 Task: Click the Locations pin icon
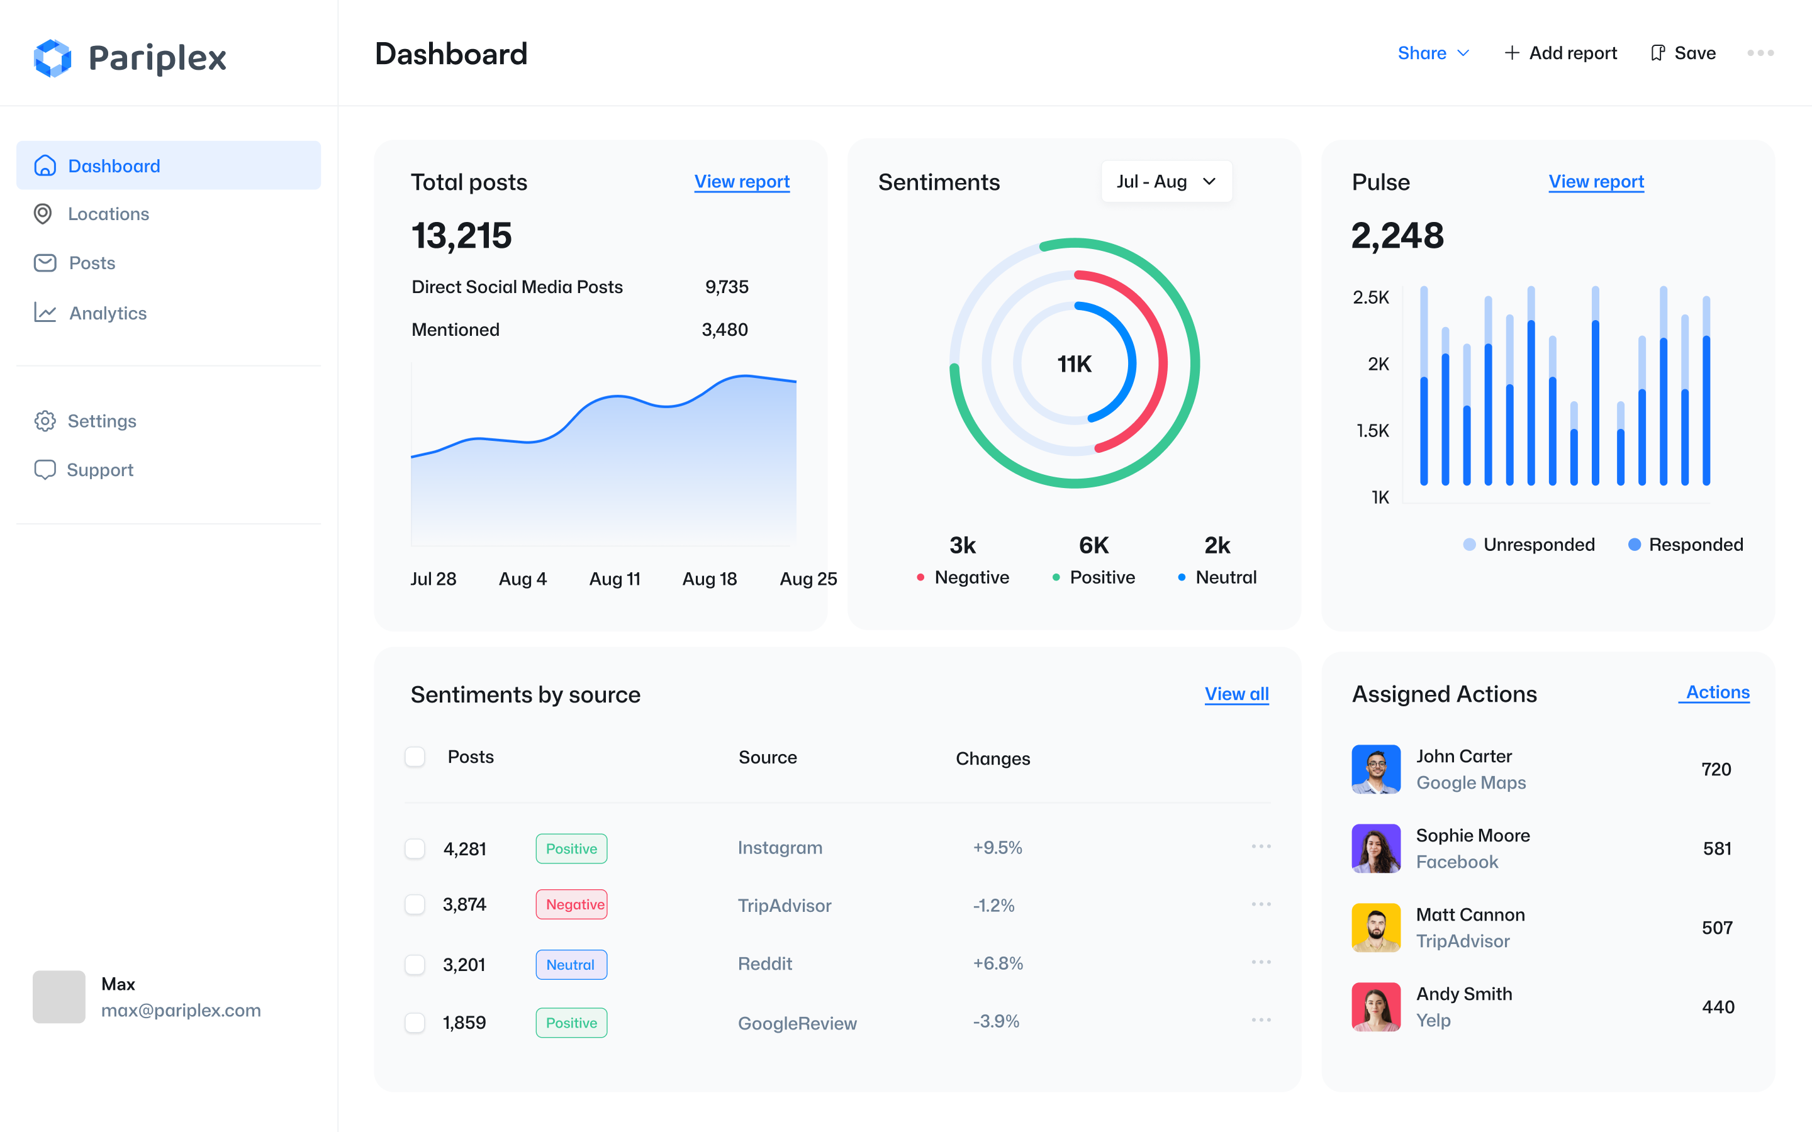43,214
